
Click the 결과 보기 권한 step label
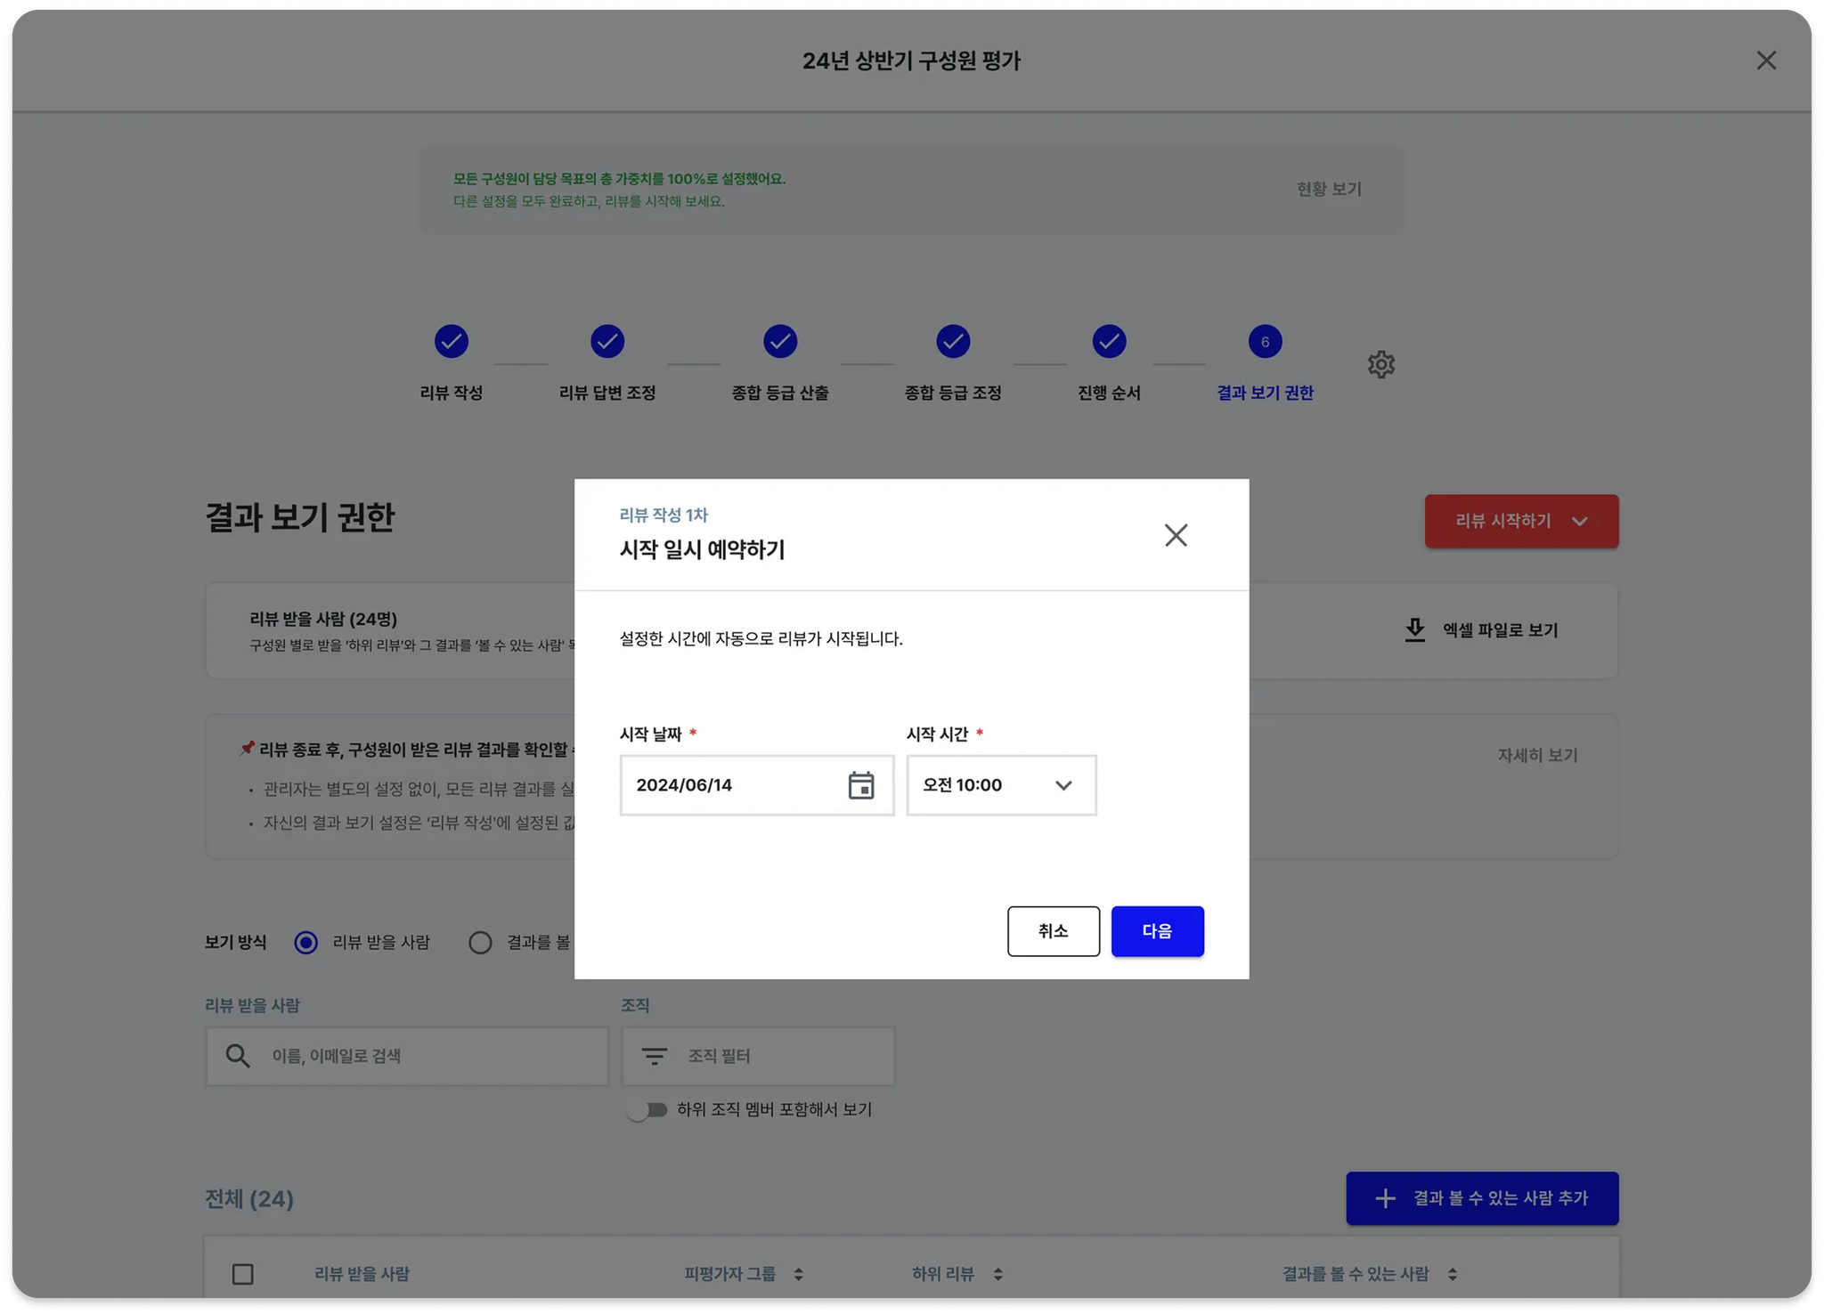1265,393
